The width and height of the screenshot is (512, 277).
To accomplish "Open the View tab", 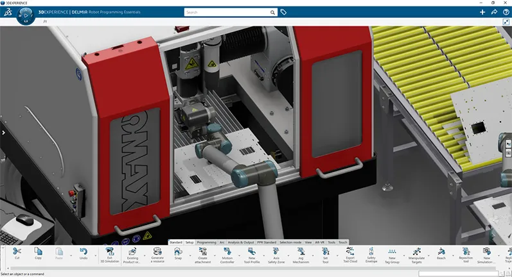I will click(308, 242).
